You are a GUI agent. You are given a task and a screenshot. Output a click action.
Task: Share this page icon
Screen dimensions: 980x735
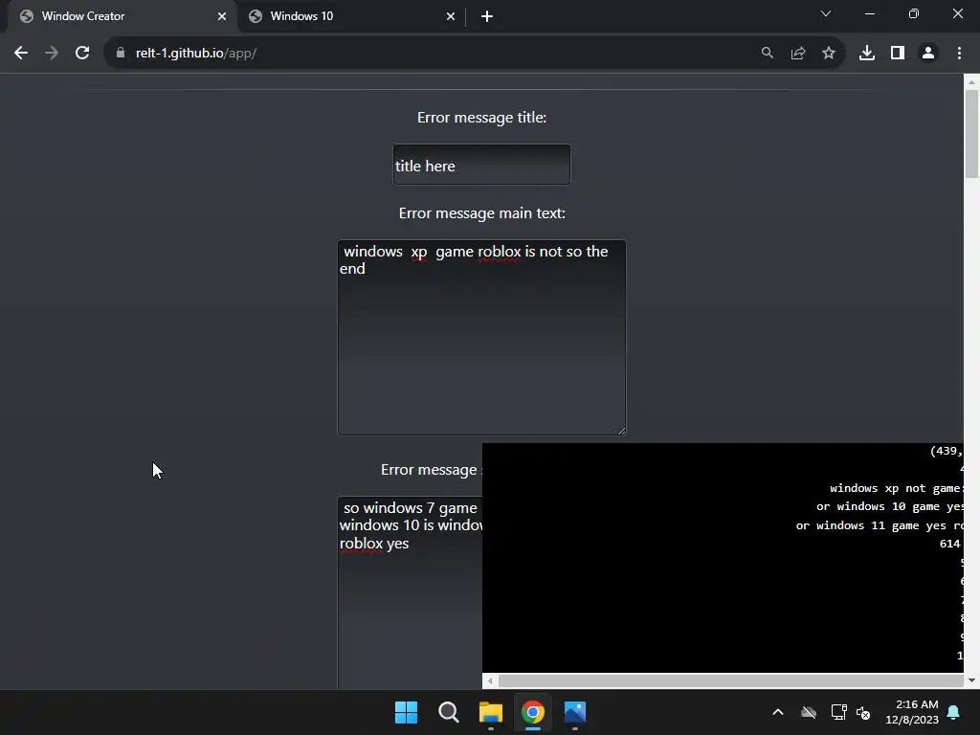point(798,54)
